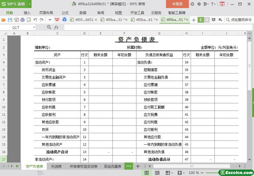This screenshot has width=254, height=176.
Task: Add a new sheet with plus icon
Action: 138,166
